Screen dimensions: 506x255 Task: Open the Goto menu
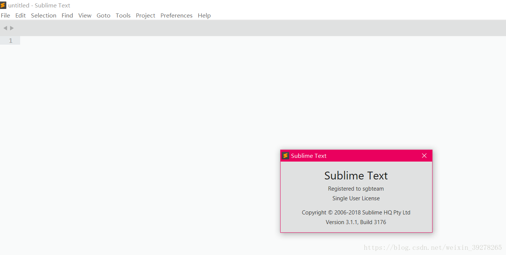pyautogui.click(x=103, y=15)
